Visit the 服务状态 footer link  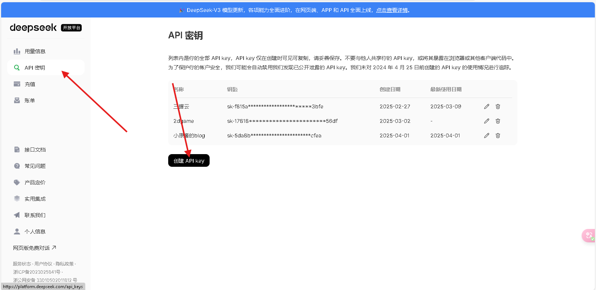tap(22, 264)
